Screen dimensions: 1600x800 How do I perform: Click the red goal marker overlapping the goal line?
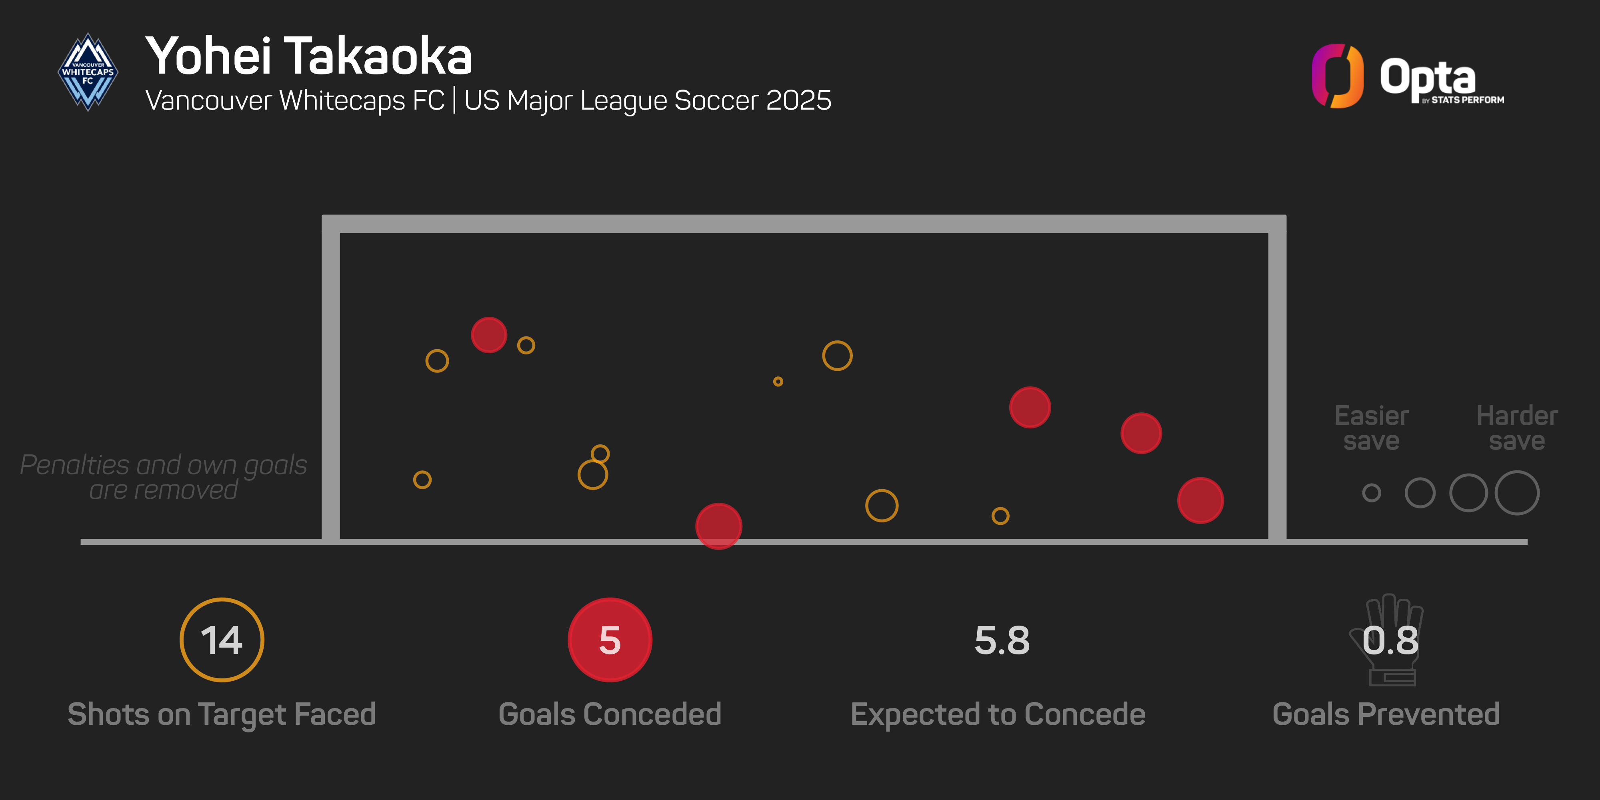tap(719, 526)
